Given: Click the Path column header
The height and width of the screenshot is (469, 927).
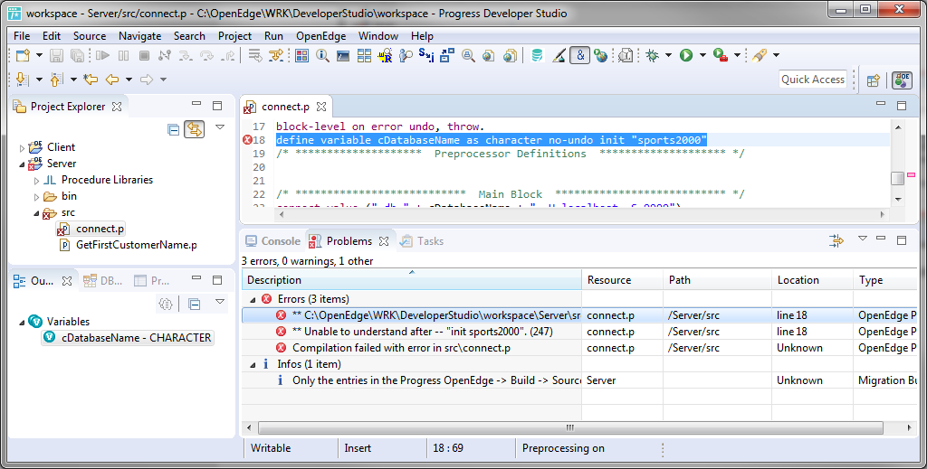Looking at the screenshot, I should point(717,280).
